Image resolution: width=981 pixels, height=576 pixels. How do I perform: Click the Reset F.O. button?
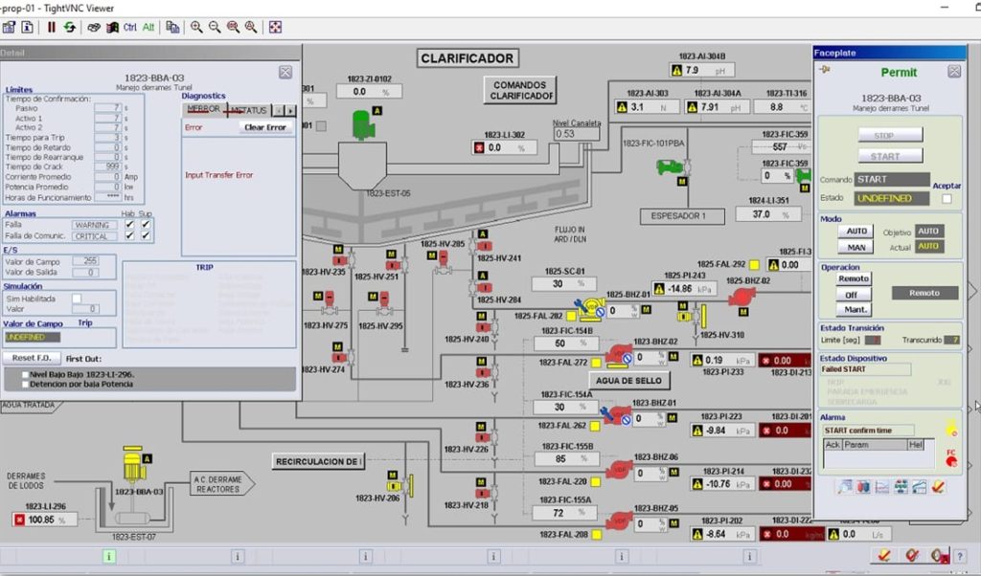click(32, 358)
